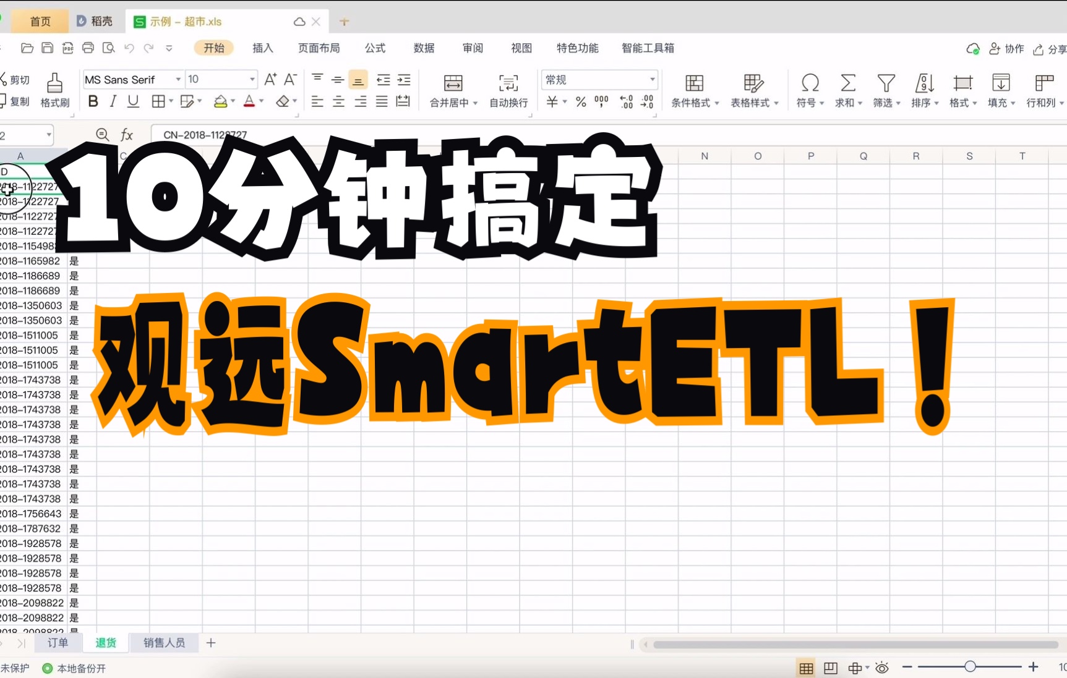Click the 协作 button
Image resolution: width=1067 pixels, height=678 pixels.
(x=1006, y=49)
